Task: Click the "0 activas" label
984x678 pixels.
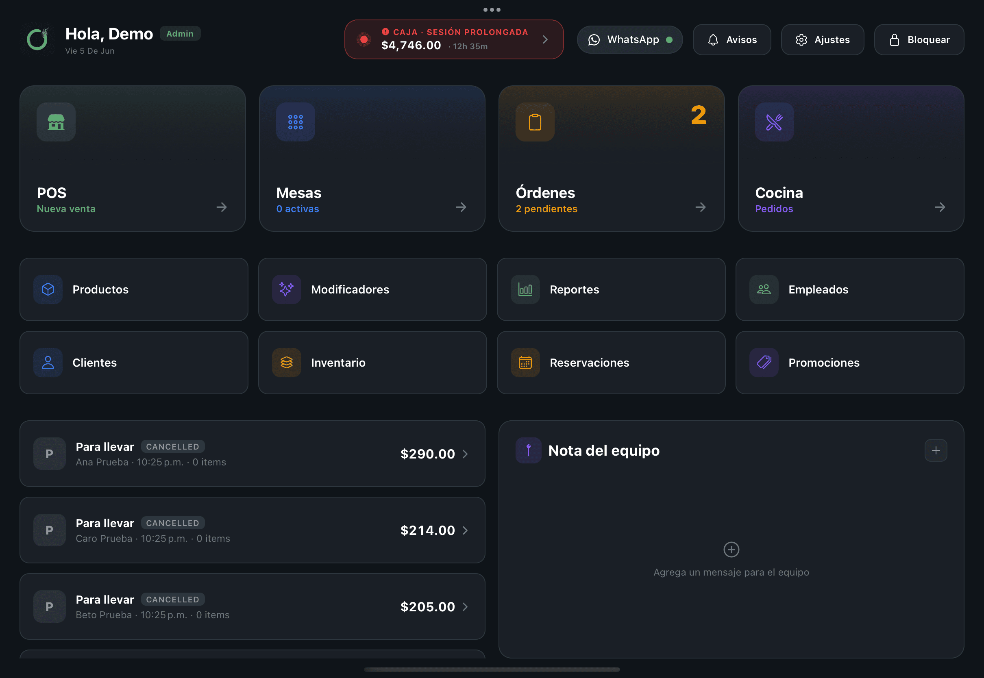Action: [x=297, y=209]
